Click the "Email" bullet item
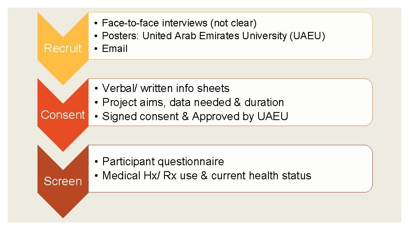This screenshot has height=230, width=409. point(115,49)
